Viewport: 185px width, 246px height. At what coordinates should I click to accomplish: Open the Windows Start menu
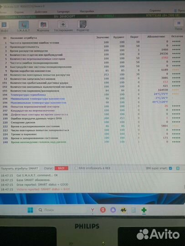30,210
